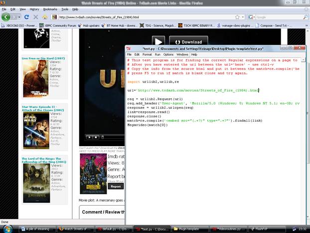
Task: Click the Live Free or Die Hard poster
Action: coord(35,78)
